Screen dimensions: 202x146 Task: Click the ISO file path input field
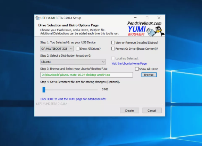coord(86,75)
